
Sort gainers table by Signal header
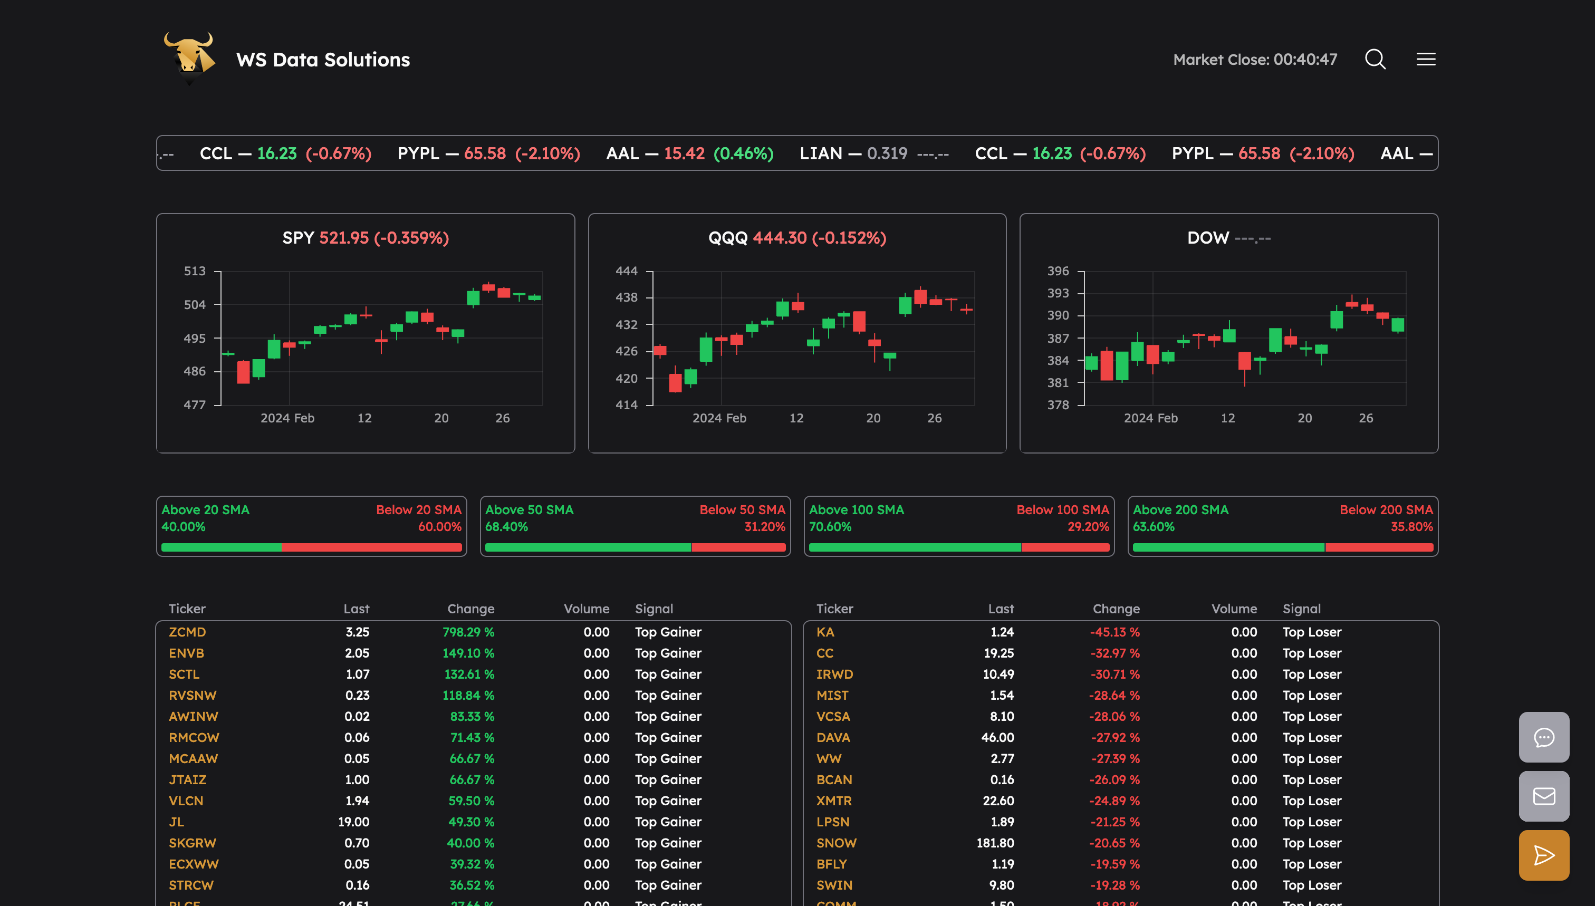tap(654, 609)
